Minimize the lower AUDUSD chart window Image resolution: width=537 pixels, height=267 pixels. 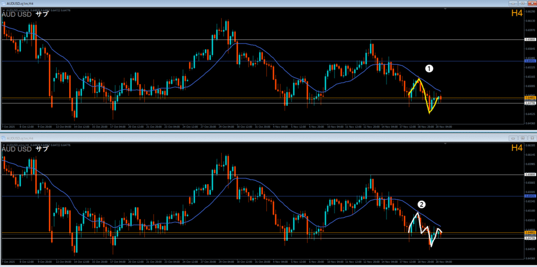[513, 138]
